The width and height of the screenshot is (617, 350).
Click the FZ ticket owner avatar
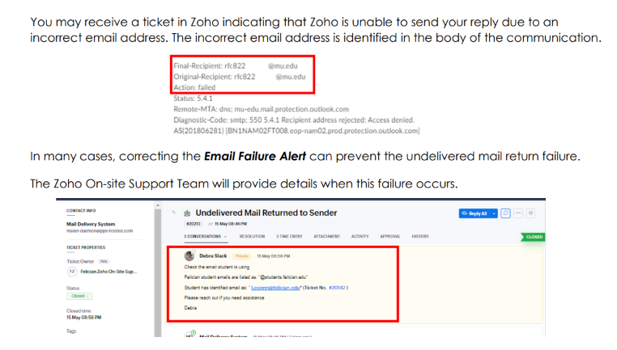(x=71, y=272)
